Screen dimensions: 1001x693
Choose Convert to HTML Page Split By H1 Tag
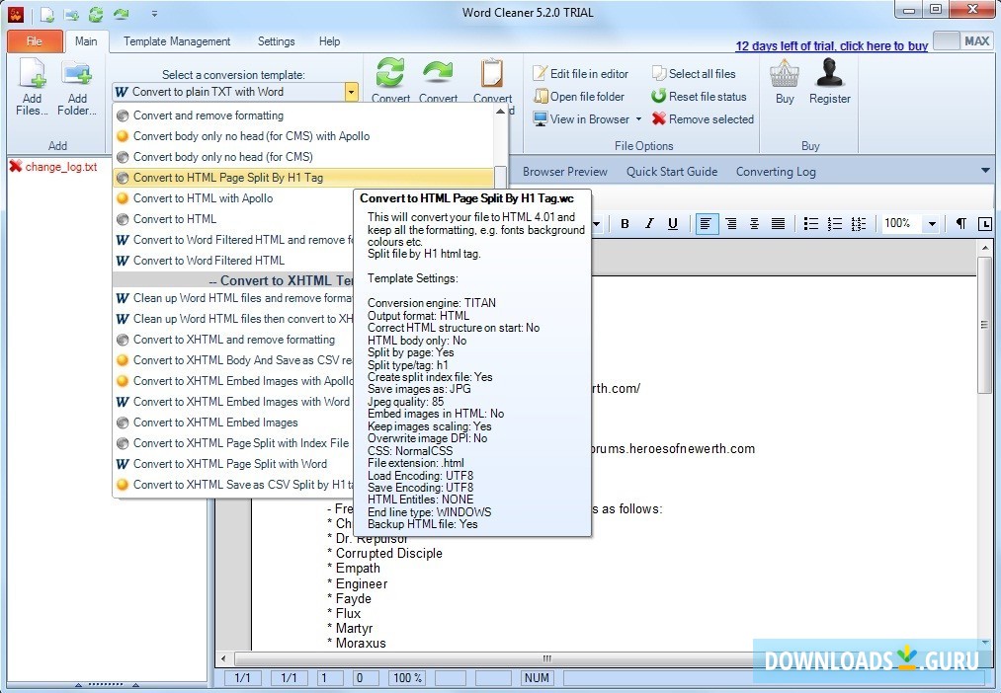click(x=304, y=178)
